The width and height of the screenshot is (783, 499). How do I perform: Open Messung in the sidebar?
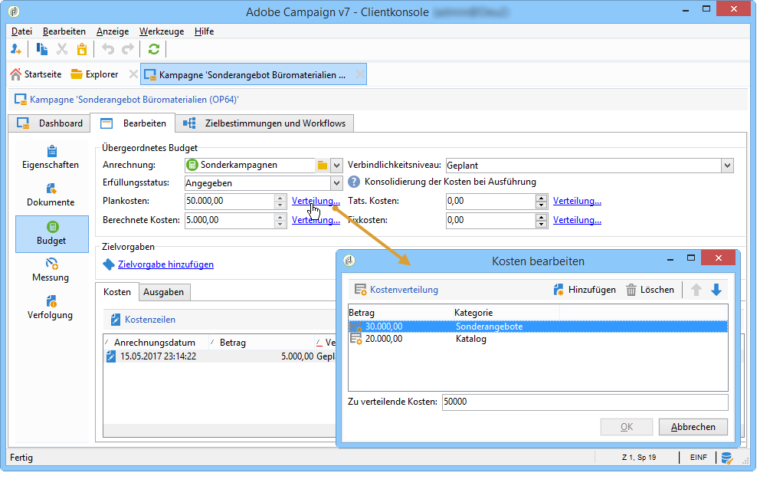point(51,271)
